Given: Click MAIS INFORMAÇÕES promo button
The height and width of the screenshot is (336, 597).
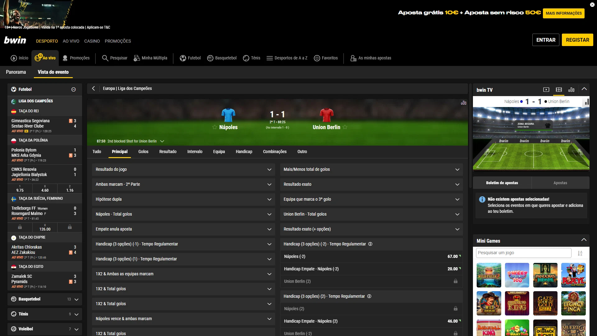Looking at the screenshot, I should tap(563, 13).
